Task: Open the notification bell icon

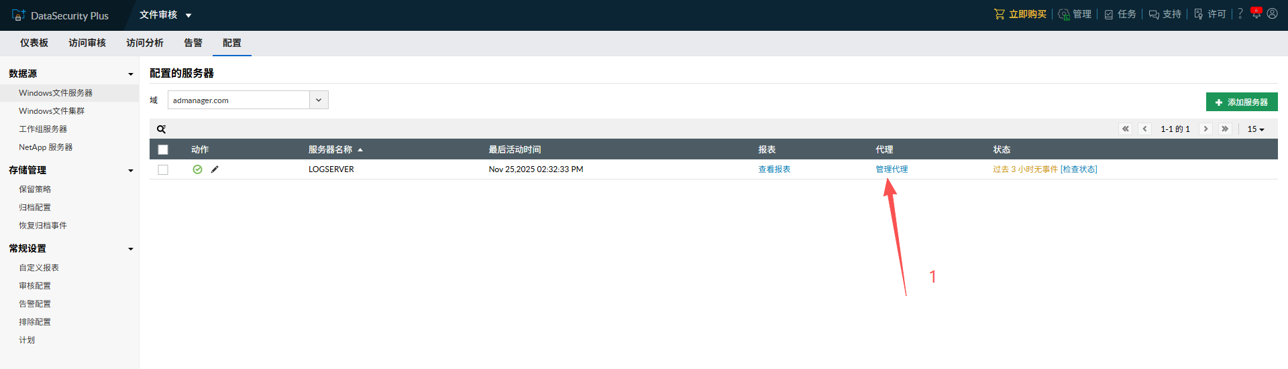Action: (1256, 13)
